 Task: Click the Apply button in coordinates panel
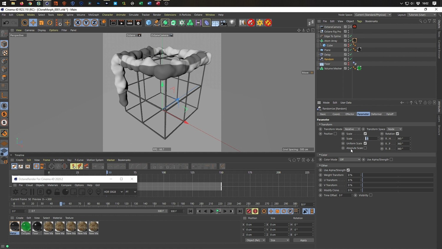coord(303,240)
